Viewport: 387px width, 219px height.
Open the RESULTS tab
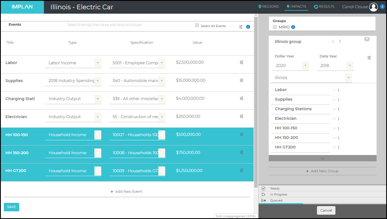pos(324,7)
